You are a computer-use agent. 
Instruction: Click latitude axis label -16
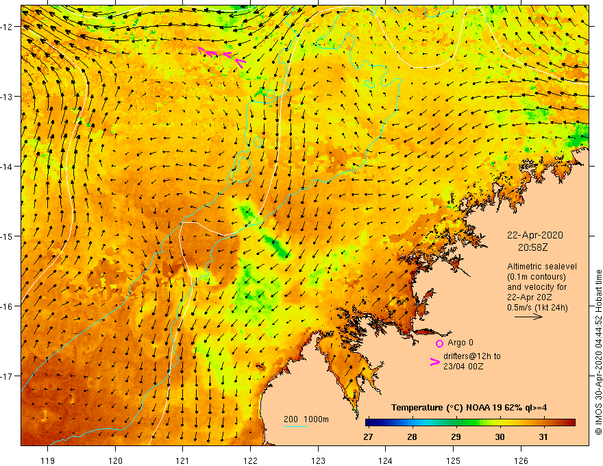(x=7, y=306)
